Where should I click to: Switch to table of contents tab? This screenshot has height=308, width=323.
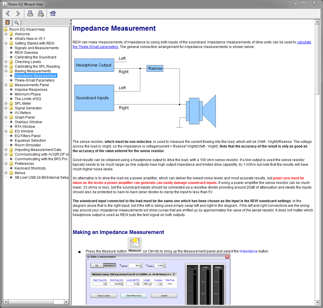[x=8, y=22]
